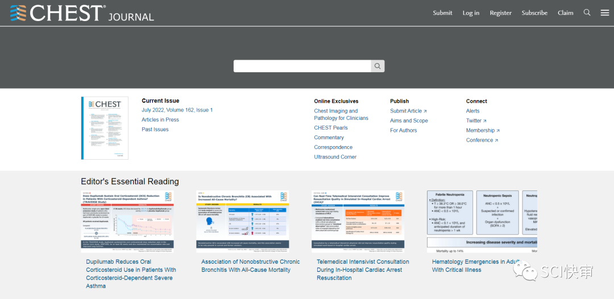Open the Alerts link

pos(472,111)
